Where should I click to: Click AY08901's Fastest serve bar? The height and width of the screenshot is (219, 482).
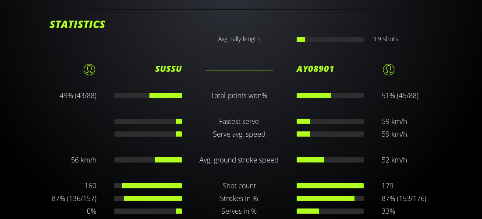pyautogui.click(x=330, y=121)
